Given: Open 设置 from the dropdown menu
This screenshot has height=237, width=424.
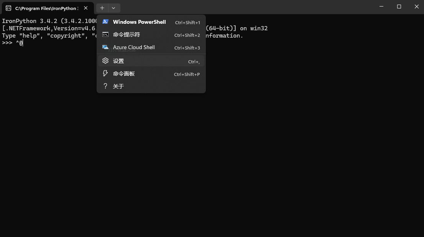Looking at the screenshot, I should coord(118,61).
